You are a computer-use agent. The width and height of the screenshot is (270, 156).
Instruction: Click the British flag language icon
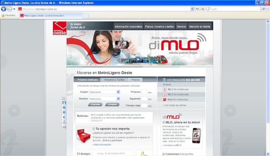(64, 127)
